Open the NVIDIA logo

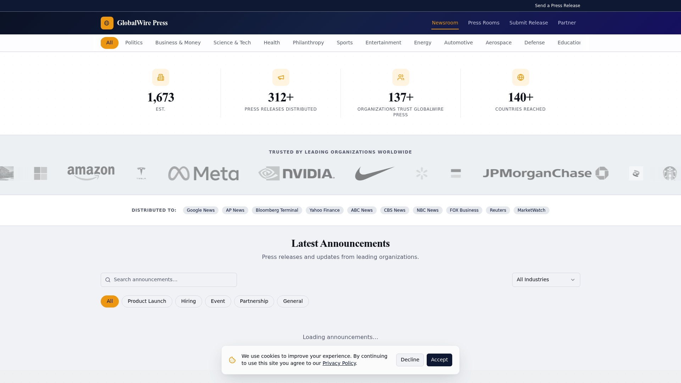tap(297, 173)
